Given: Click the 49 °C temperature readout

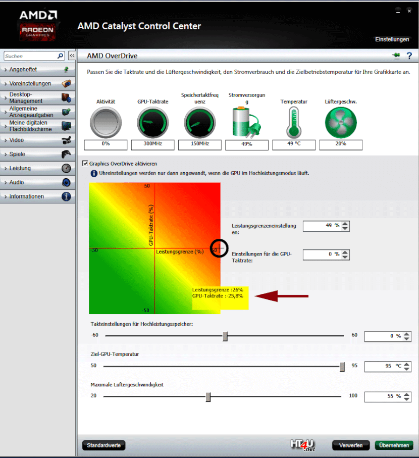Looking at the screenshot, I should tap(294, 145).
